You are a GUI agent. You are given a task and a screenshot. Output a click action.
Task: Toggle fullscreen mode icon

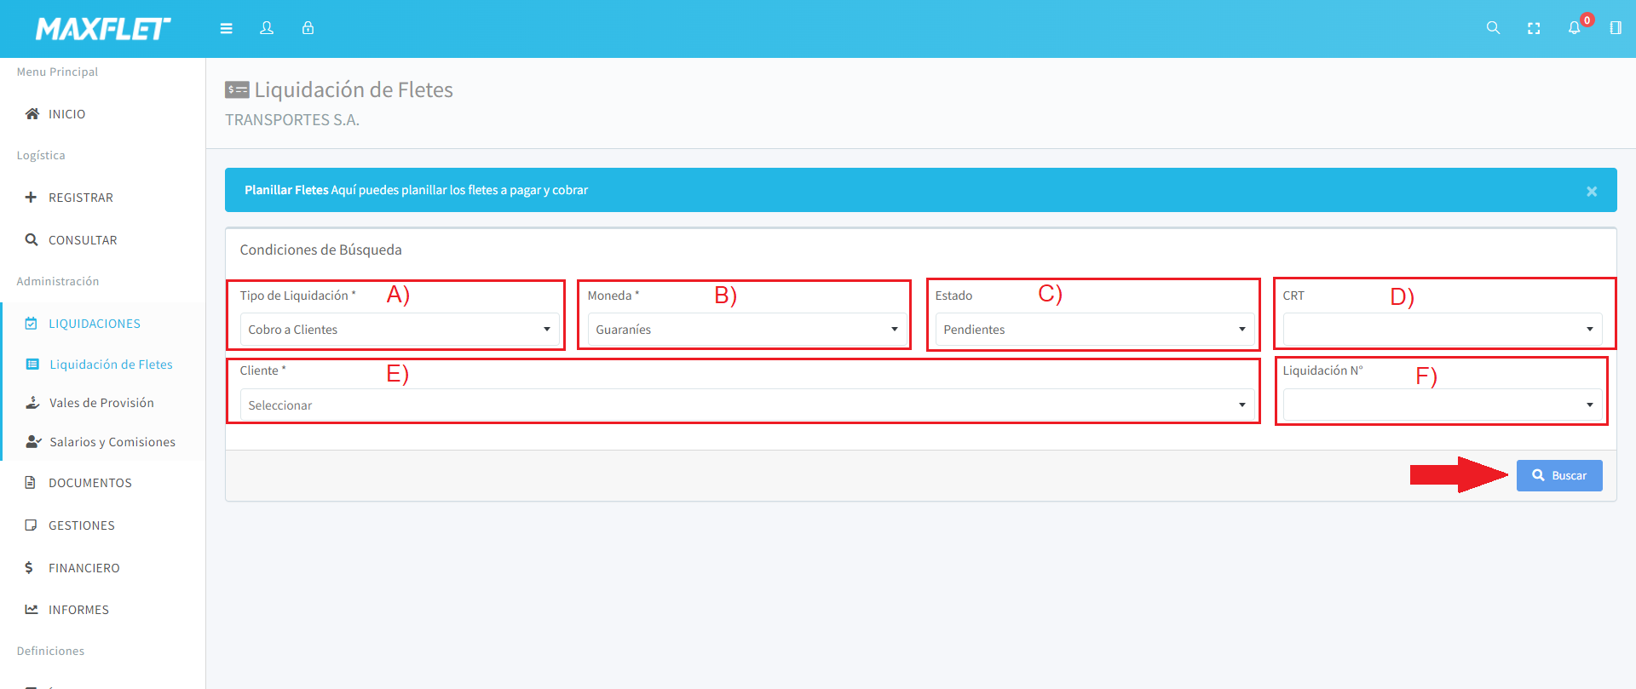tap(1534, 28)
